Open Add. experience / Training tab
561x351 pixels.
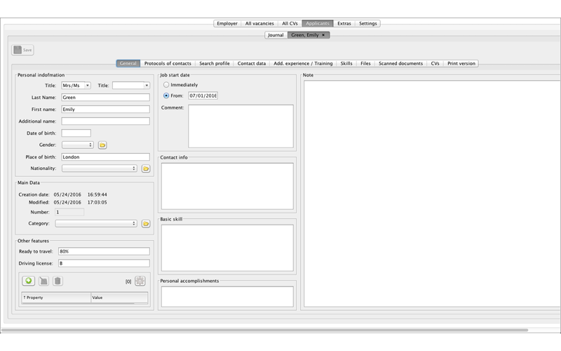point(303,63)
